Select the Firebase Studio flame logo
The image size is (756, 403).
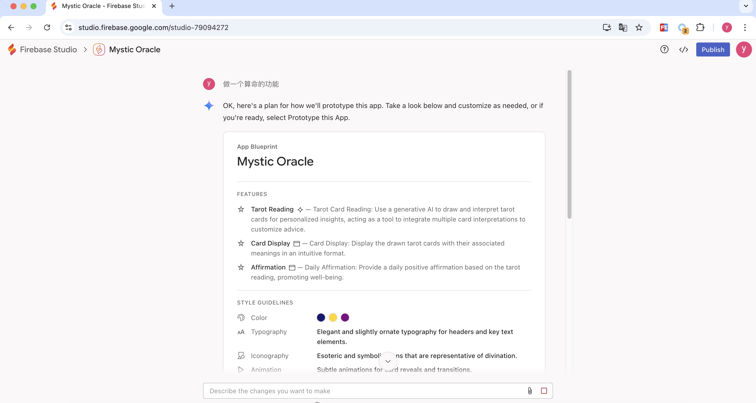click(x=12, y=49)
